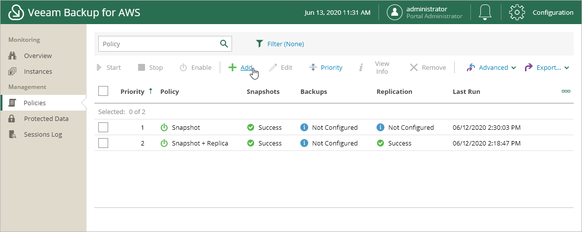Select Policies in the sidebar
This screenshot has height=232, width=582.
pyautogui.click(x=35, y=103)
